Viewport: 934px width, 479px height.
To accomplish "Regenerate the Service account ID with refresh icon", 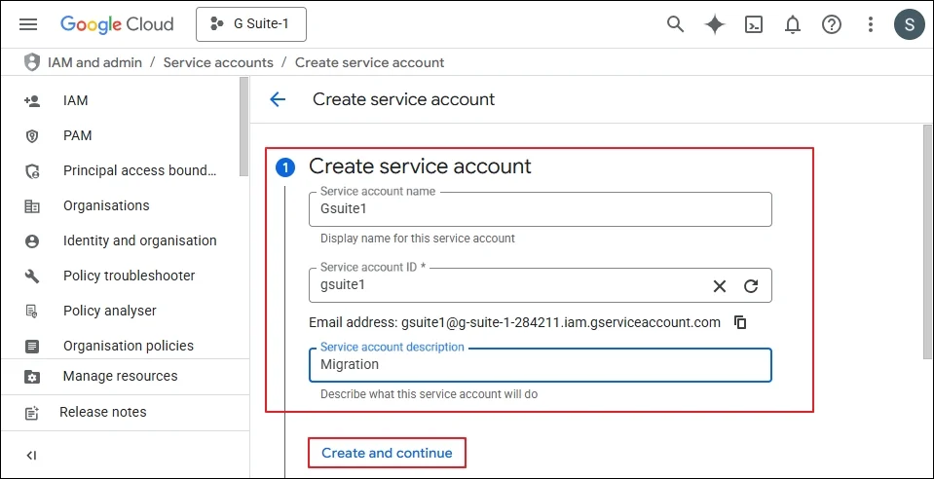I will click(751, 286).
